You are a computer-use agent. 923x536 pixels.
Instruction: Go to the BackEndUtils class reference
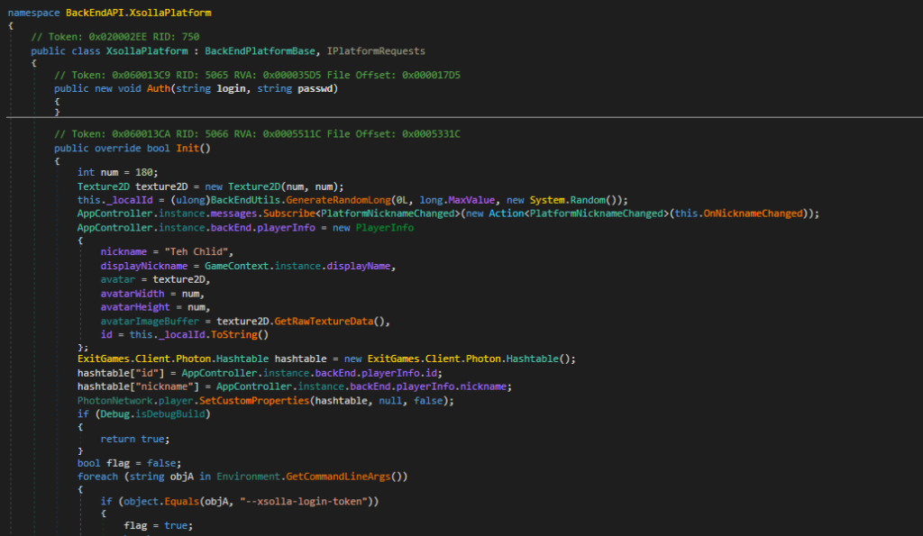pos(245,199)
